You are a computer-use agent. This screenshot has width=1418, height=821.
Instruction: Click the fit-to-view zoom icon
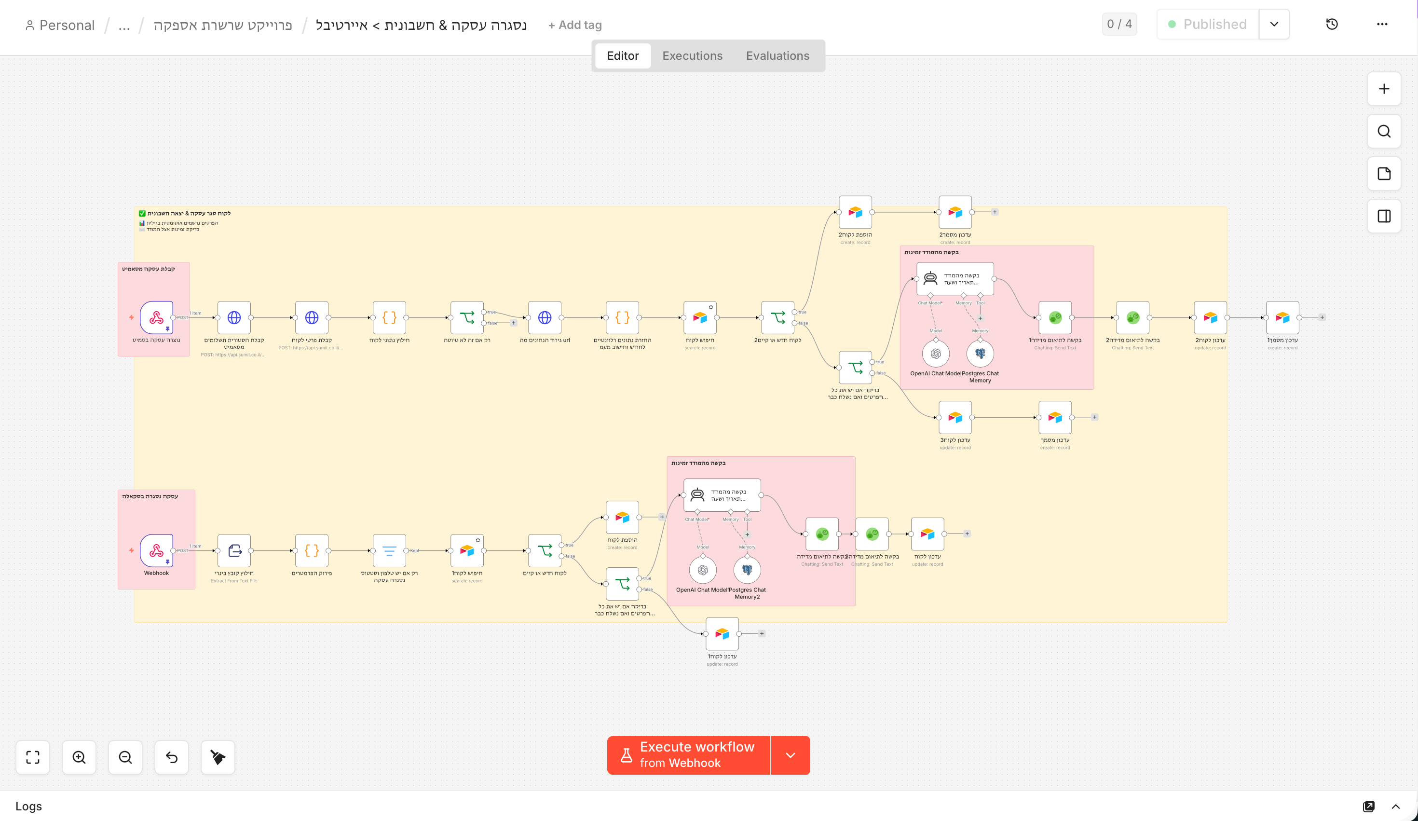(33, 757)
